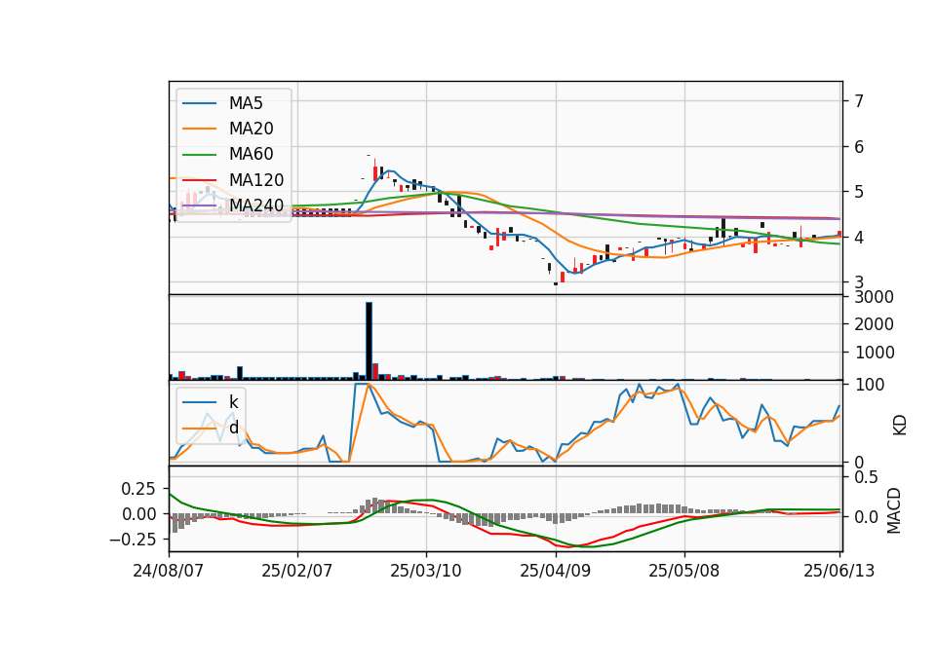
Task: Click price axis label 5
Action: tap(859, 192)
